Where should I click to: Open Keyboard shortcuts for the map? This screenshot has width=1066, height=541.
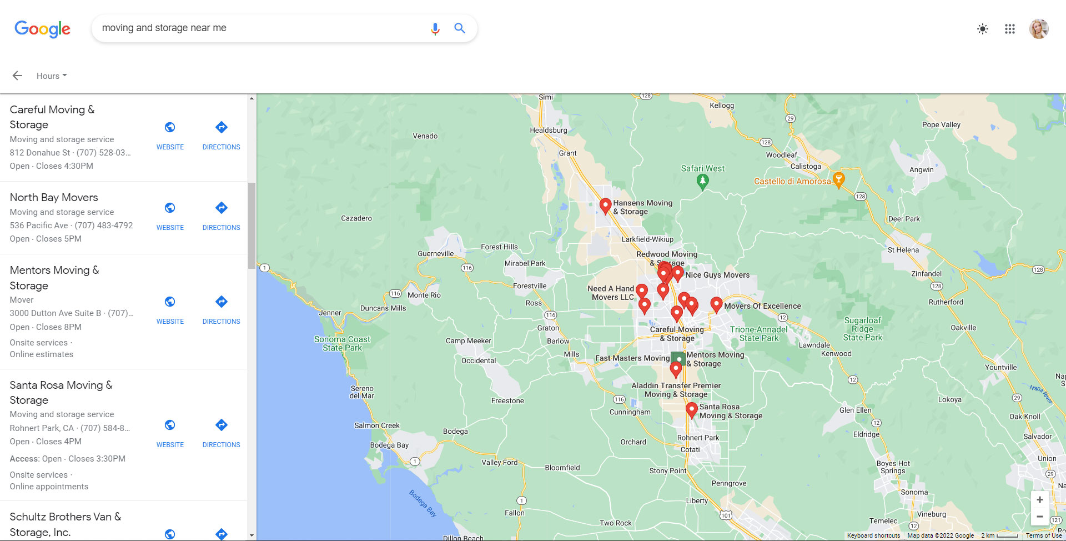pyautogui.click(x=873, y=536)
